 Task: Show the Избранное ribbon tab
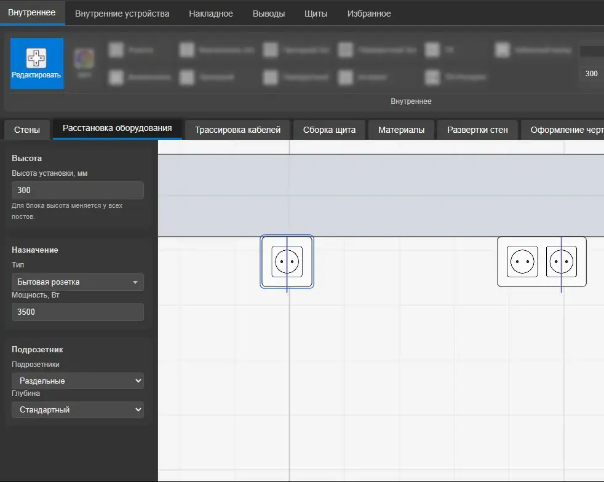[369, 14]
